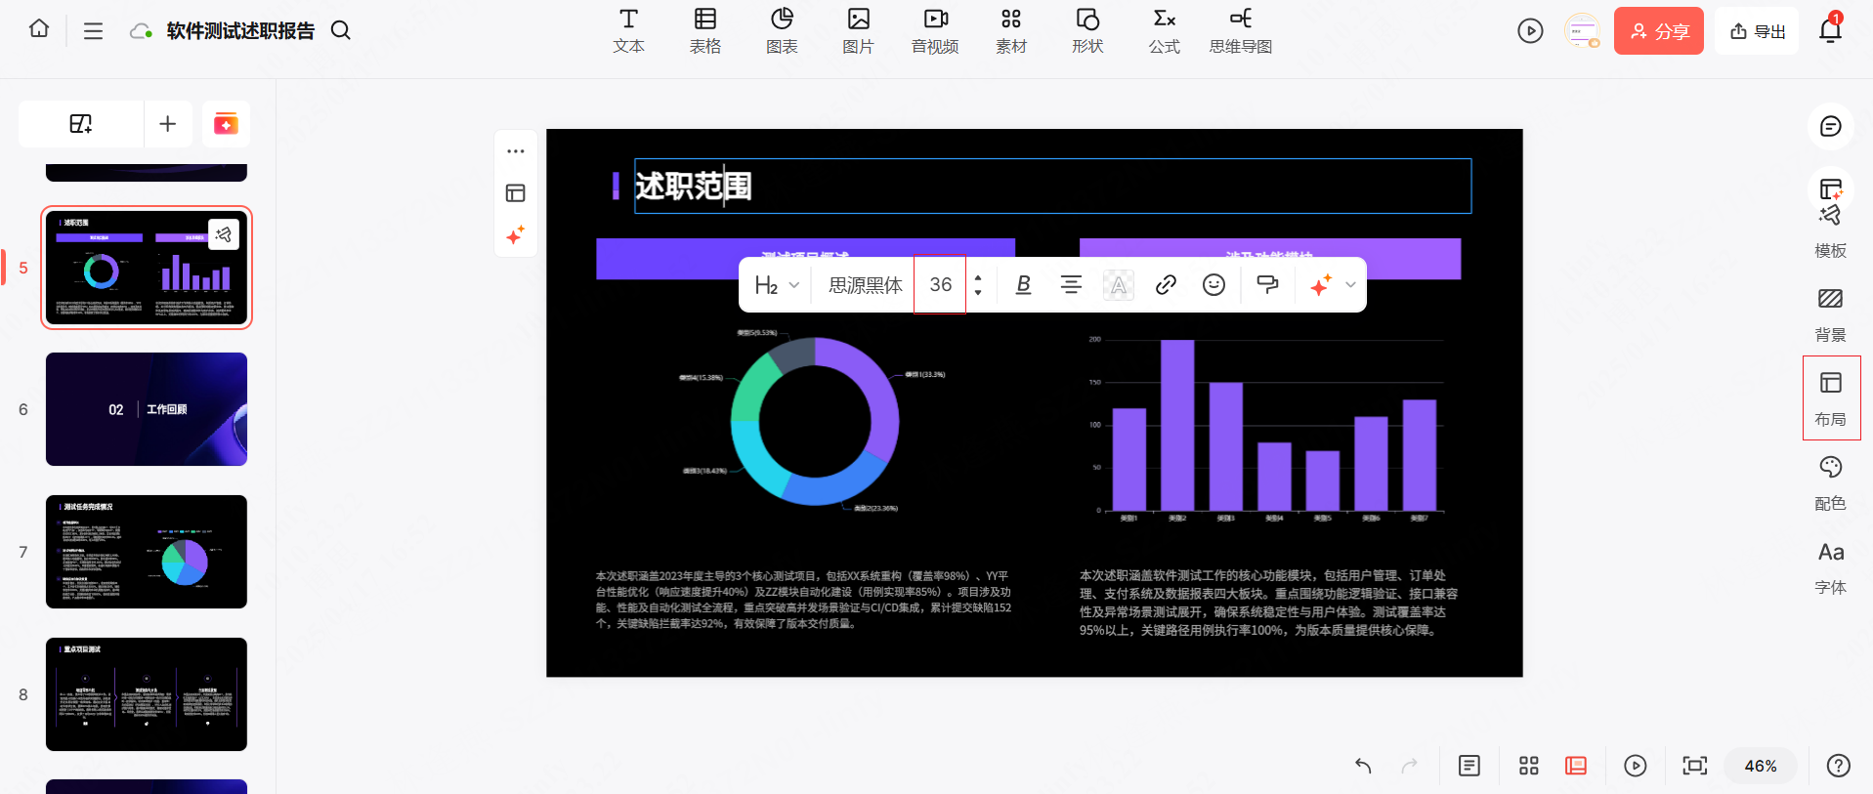Toggle bold formatting
Image resolution: width=1873 pixels, height=794 pixels.
[x=1023, y=285]
